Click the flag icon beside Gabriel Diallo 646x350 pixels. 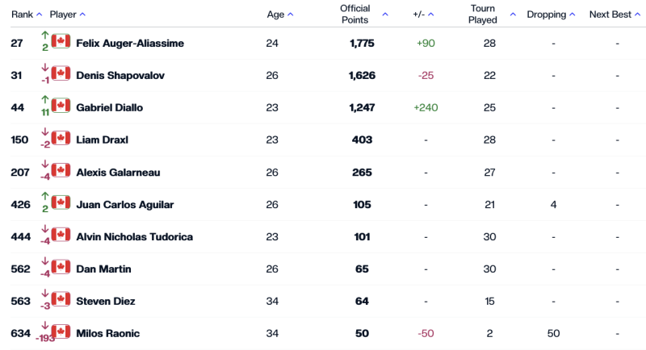61,106
